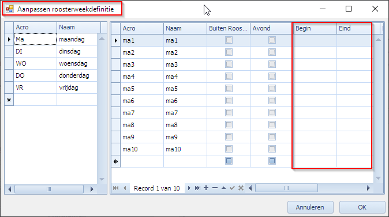Viewport: 389px width, 217px height.
Task: Click row selector for ma1 row
Action: tap(115, 40)
